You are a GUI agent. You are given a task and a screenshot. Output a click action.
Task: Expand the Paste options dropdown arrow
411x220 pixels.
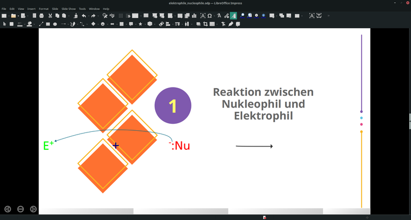(x=69, y=16)
